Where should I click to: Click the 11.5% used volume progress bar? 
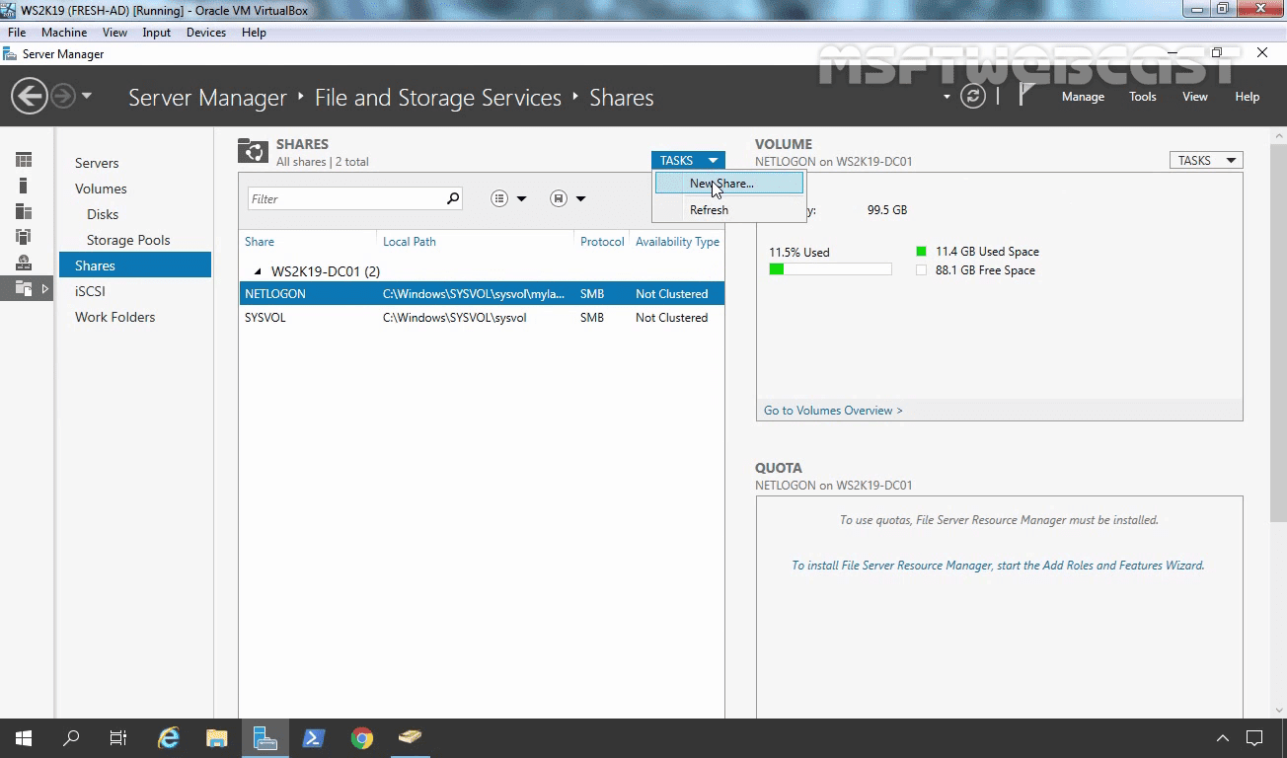point(830,269)
